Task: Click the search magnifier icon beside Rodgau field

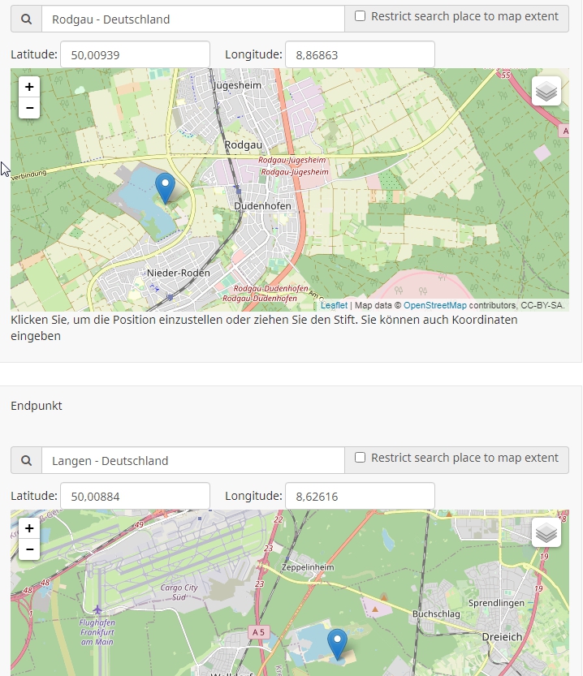Action: [26, 19]
